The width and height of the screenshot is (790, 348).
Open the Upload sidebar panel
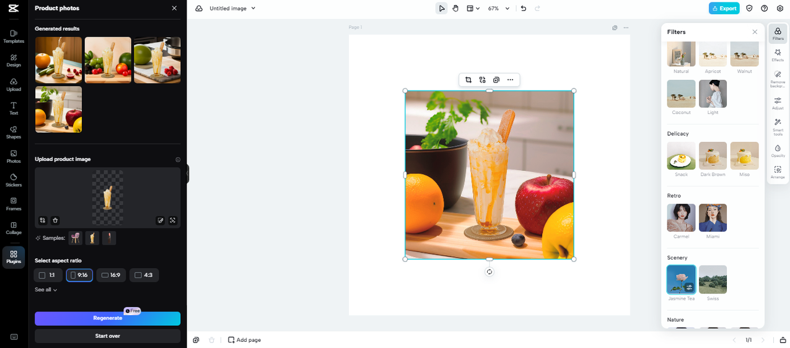[14, 85]
